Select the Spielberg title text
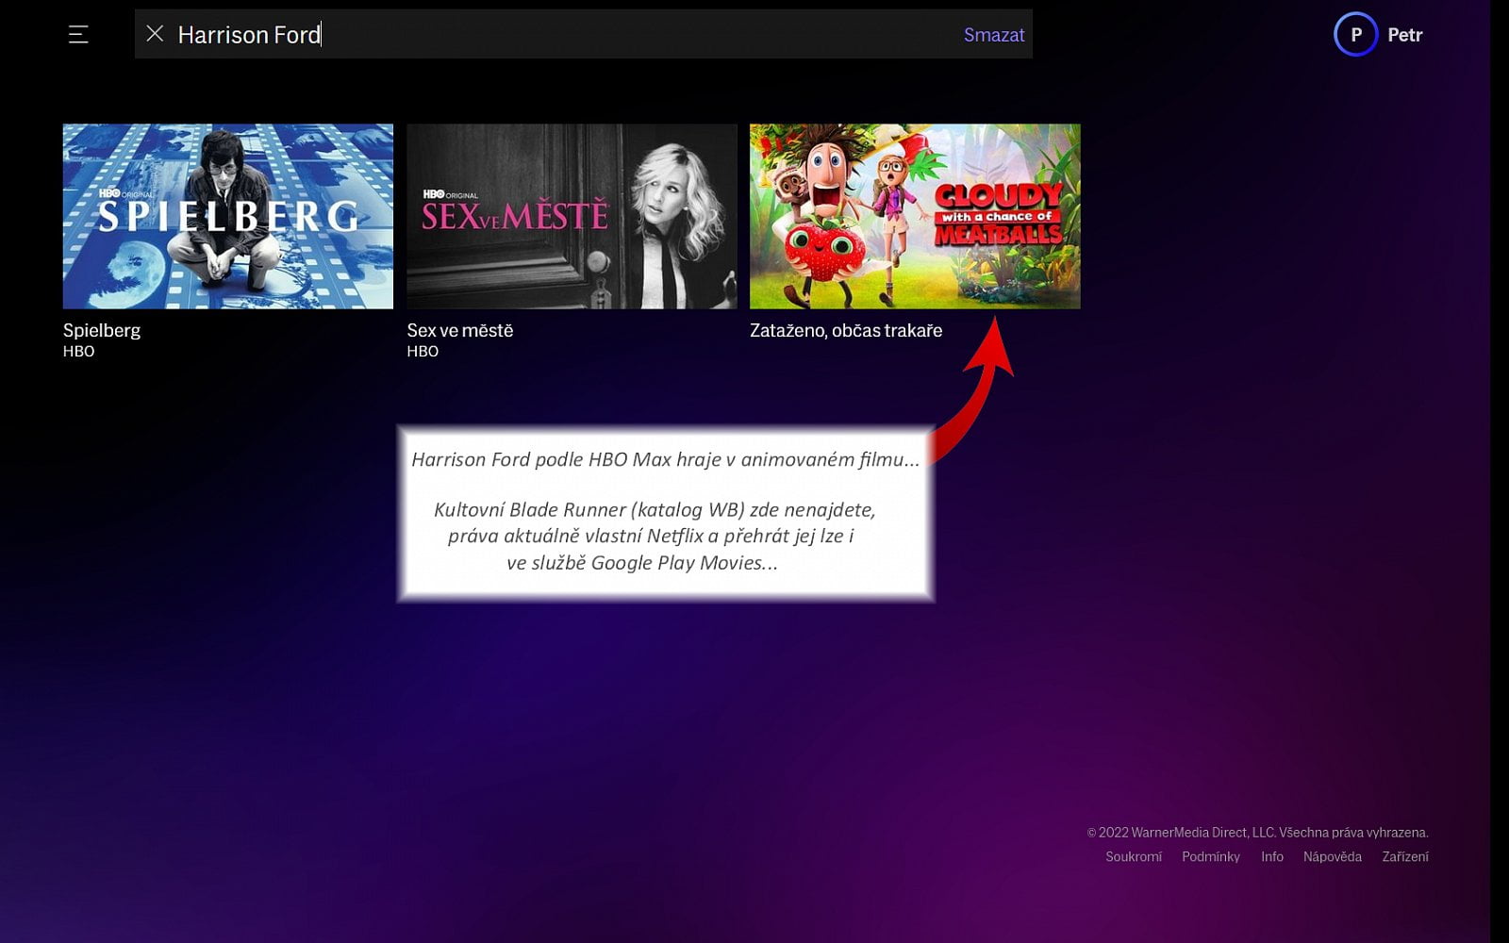This screenshot has height=943, width=1509. pos(102,330)
